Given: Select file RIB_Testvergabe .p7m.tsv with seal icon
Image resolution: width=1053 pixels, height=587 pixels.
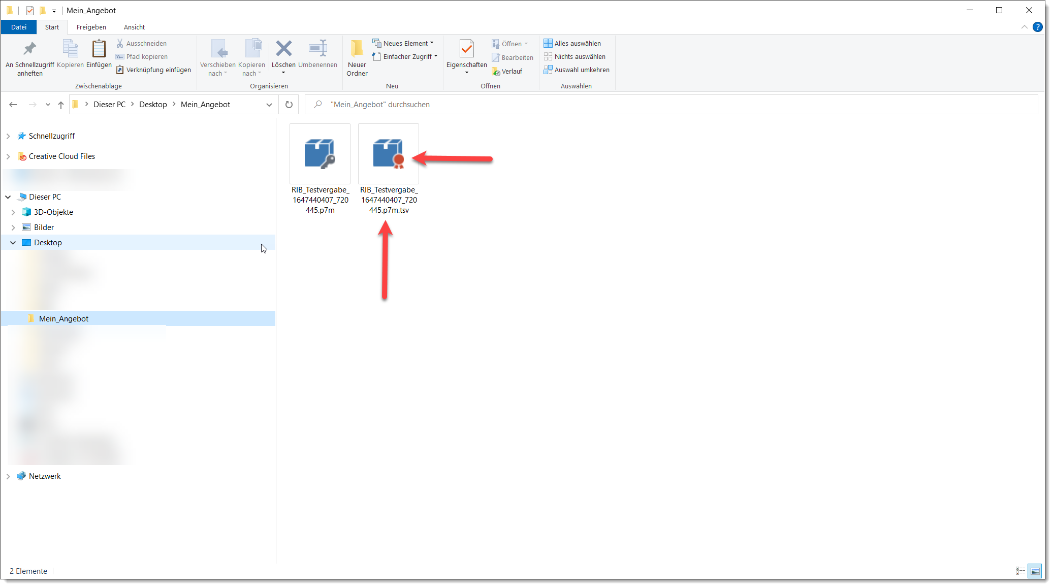Looking at the screenshot, I should tap(389, 170).
